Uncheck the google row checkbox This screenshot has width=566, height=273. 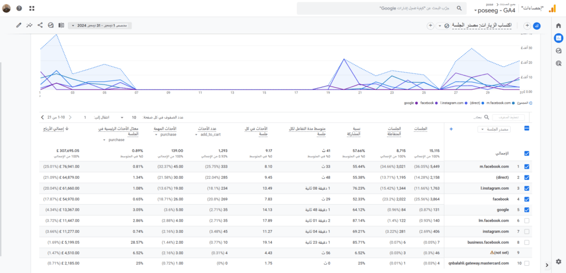click(527, 210)
